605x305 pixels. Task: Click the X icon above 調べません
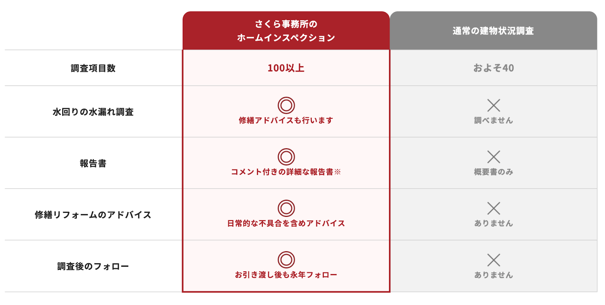[493, 105]
